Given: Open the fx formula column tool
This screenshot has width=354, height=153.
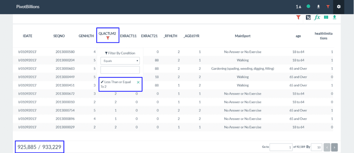Looking at the screenshot, I should [x=317, y=17].
